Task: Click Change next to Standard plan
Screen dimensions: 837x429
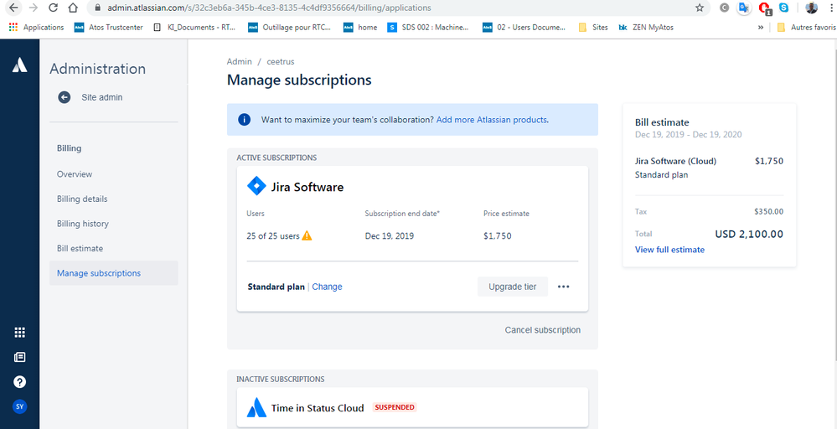Action: [327, 287]
